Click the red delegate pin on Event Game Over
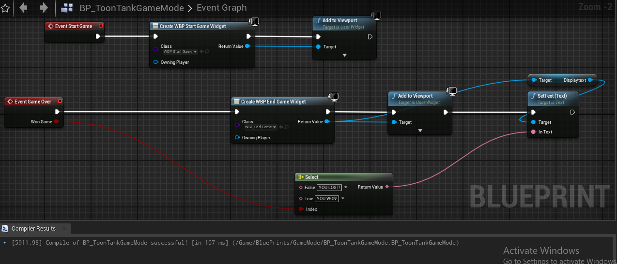Image resolution: width=617 pixels, height=264 pixels. click(60, 102)
